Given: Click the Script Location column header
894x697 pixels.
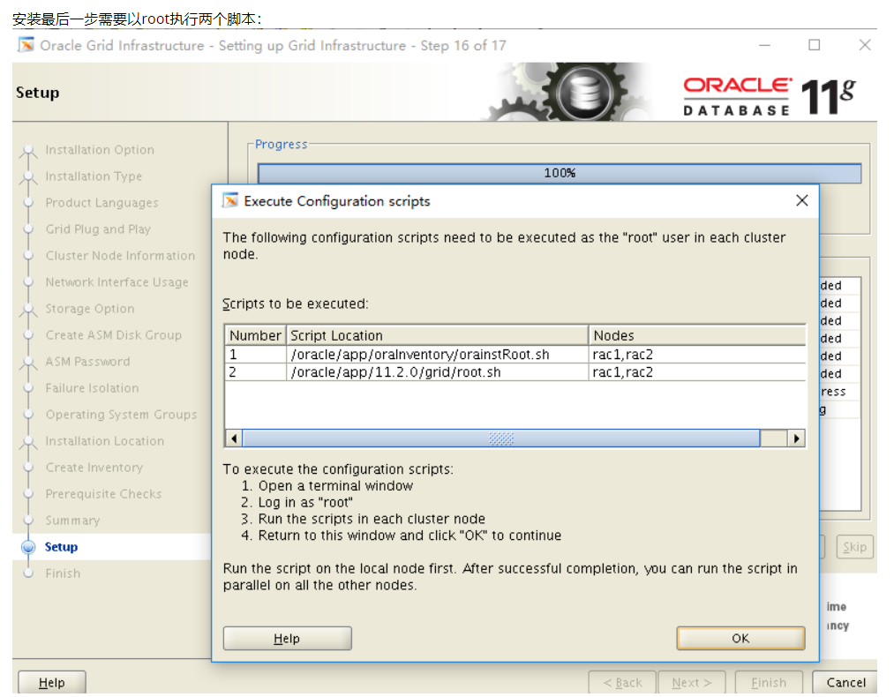Looking at the screenshot, I should [437, 335].
